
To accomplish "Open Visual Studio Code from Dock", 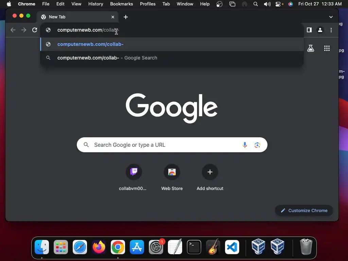I will [232, 247].
